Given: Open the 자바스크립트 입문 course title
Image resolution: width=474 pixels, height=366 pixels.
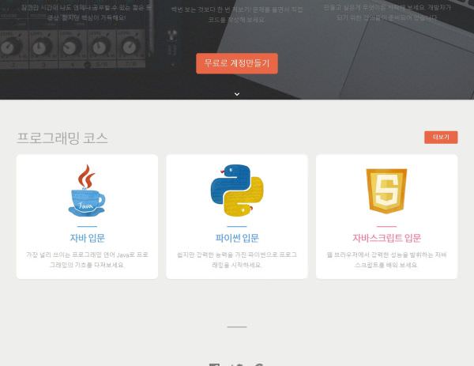Looking at the screenshot, I should 386,238.
